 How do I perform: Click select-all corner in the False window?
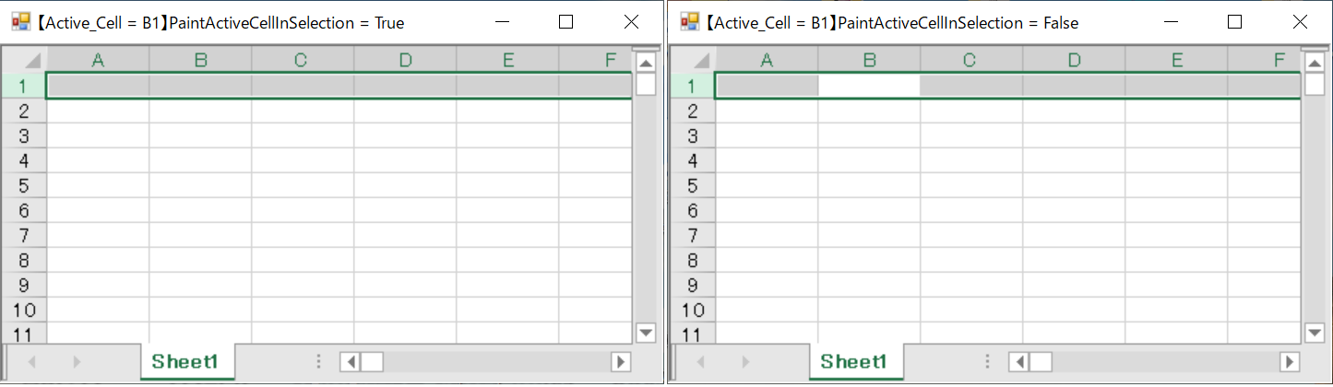coord(693,60)
